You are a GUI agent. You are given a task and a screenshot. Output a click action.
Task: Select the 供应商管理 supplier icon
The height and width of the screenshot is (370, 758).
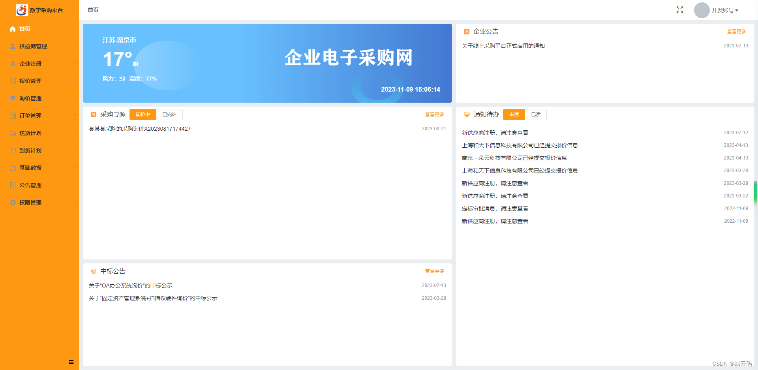point(12,46)
